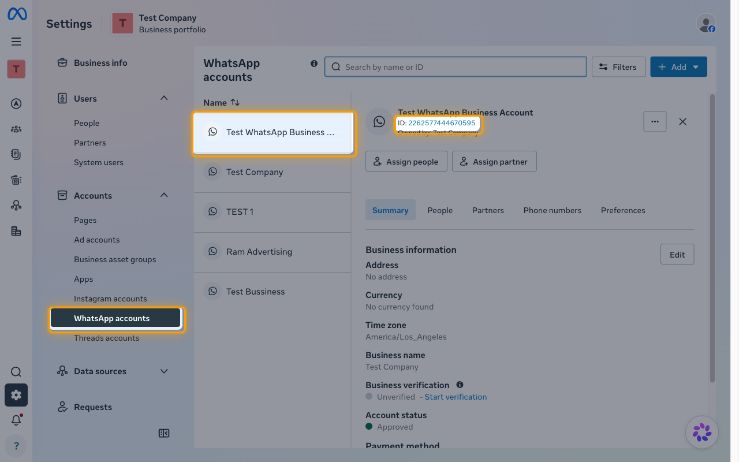
Task: Click the Assign people button
Action: click(x=406, y=162)
